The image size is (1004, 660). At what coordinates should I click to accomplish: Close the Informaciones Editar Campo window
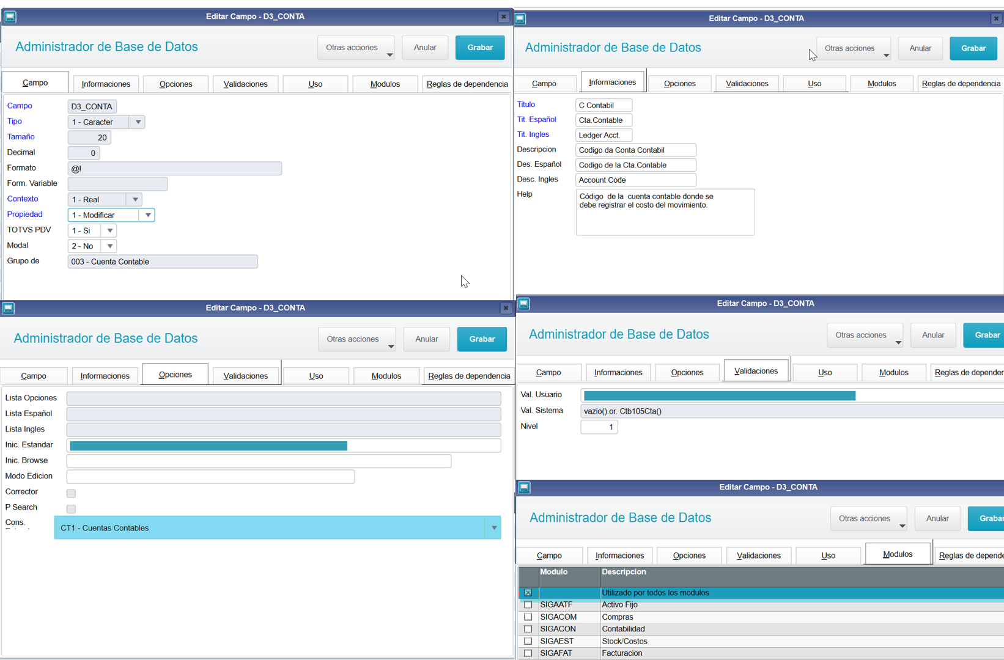[996, 19]
